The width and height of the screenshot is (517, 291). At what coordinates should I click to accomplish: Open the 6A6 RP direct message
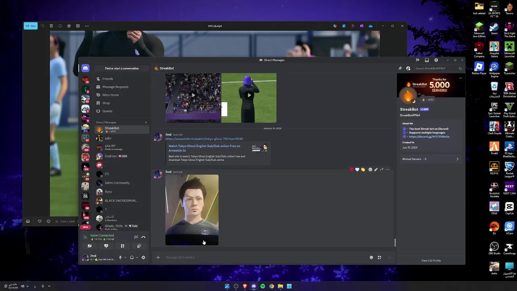(122, 147)
